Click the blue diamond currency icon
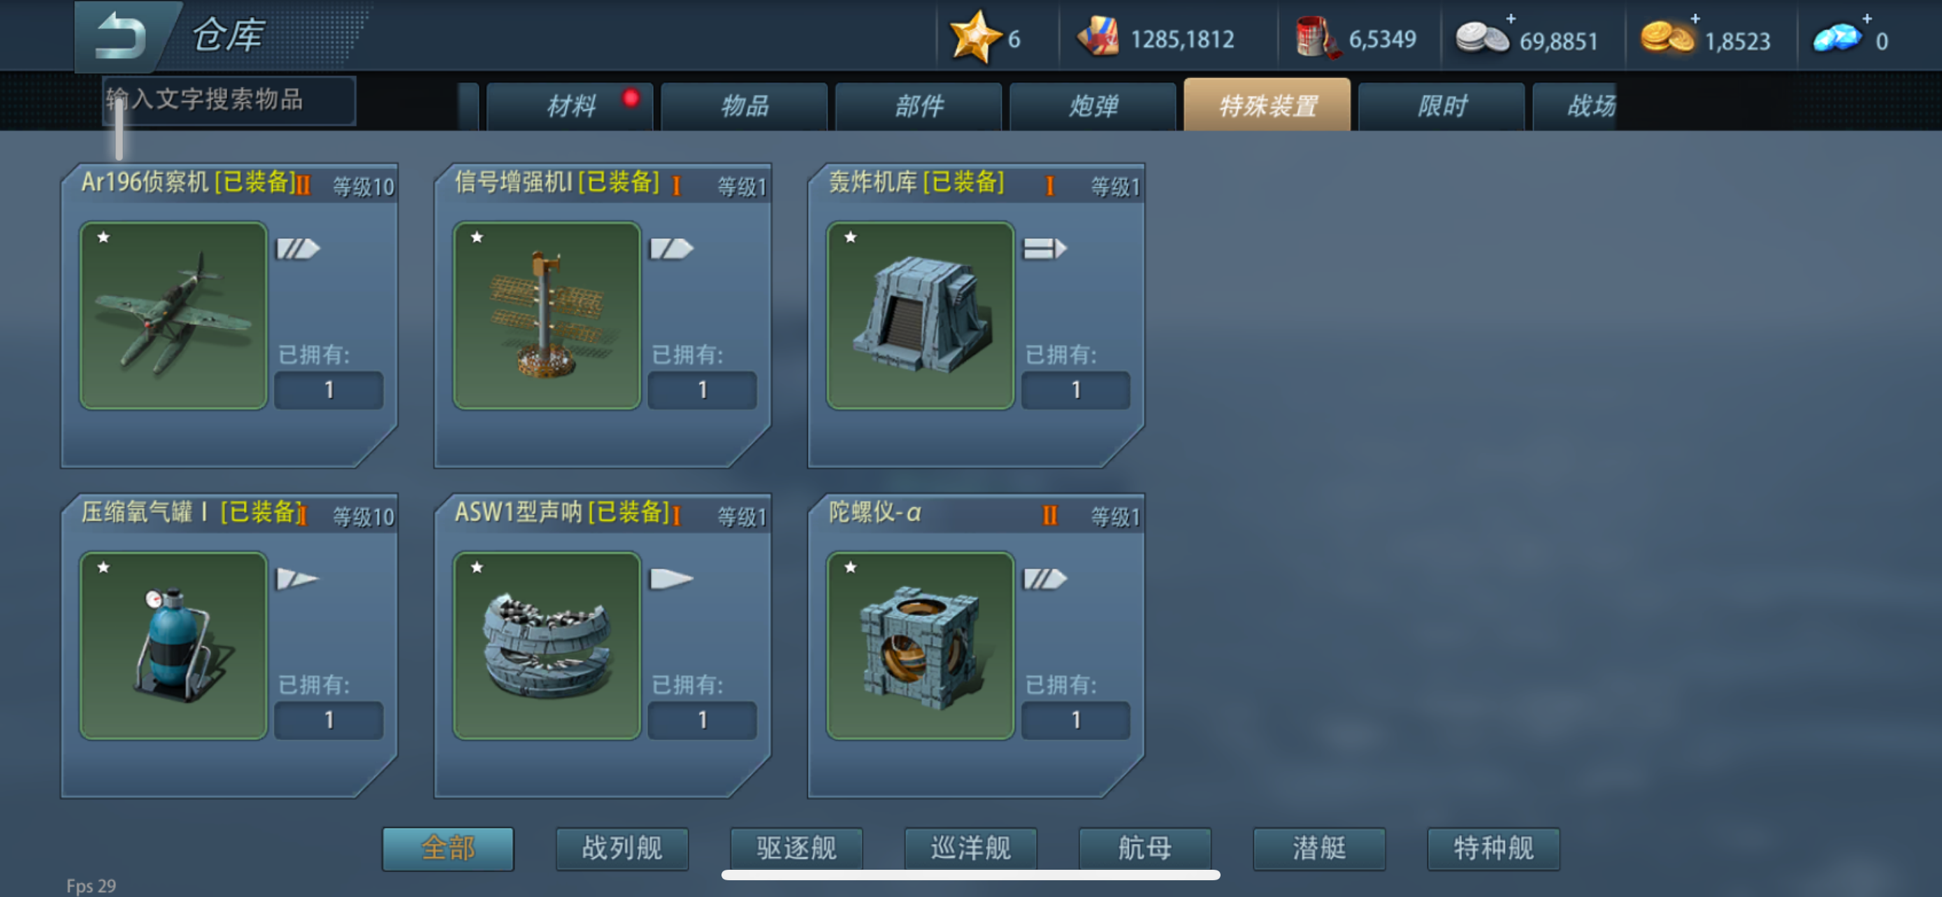The height and width of the screenshot is (897, 1942). click(x=1836, y=38)
